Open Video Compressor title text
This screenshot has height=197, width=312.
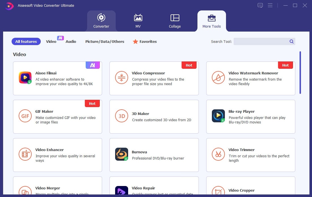(x=148, y=73)
